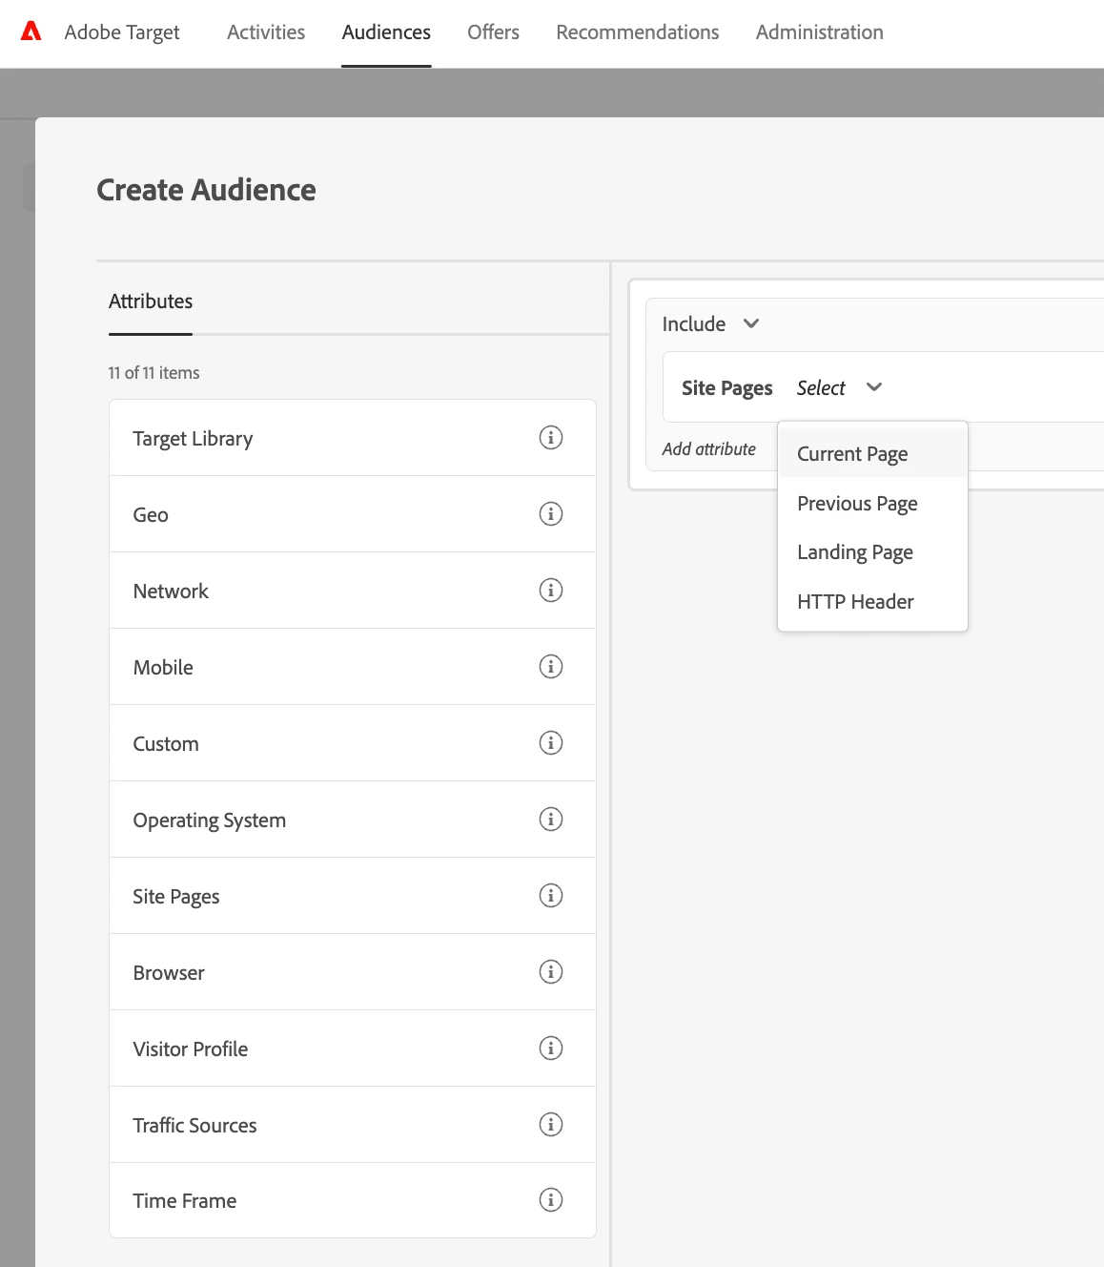1104x1267 pixels.
Task: Open info icon for Custom
Action: pyautogui.click(x=551, y=743)
